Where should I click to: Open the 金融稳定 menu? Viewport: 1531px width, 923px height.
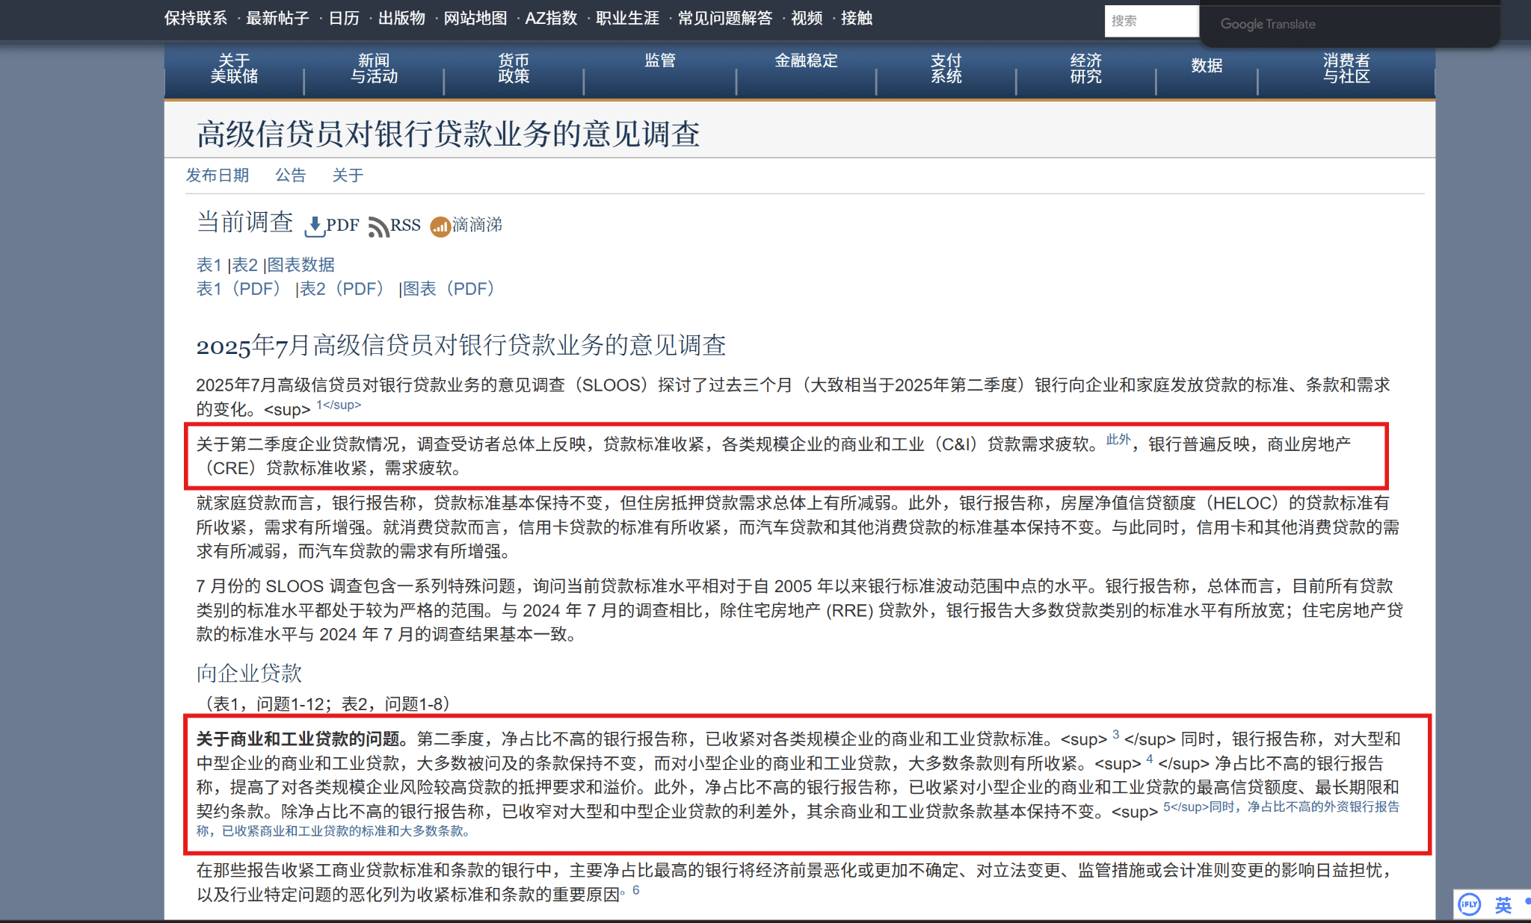pyautogui.click(x=806, y=60)
